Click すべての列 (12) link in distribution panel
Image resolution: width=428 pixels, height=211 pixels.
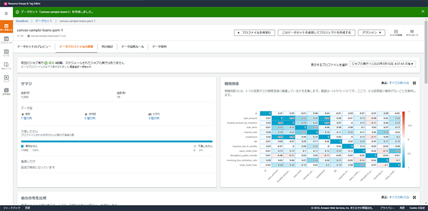pos(399,197)
